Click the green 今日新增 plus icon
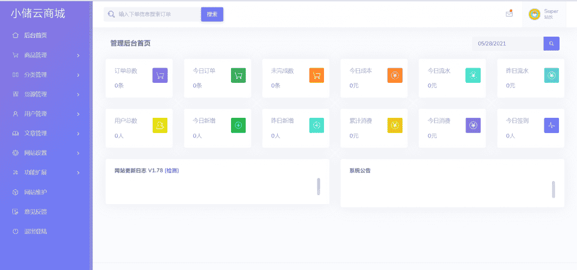Screen dimensions: 577x270 point(238,125)
